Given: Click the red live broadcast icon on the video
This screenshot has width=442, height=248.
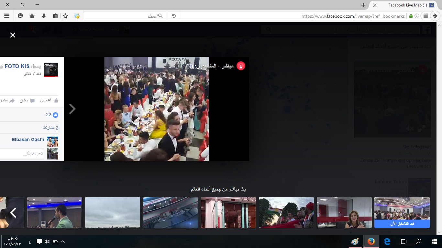Looking at the screenshot, I should coord(241,66).
